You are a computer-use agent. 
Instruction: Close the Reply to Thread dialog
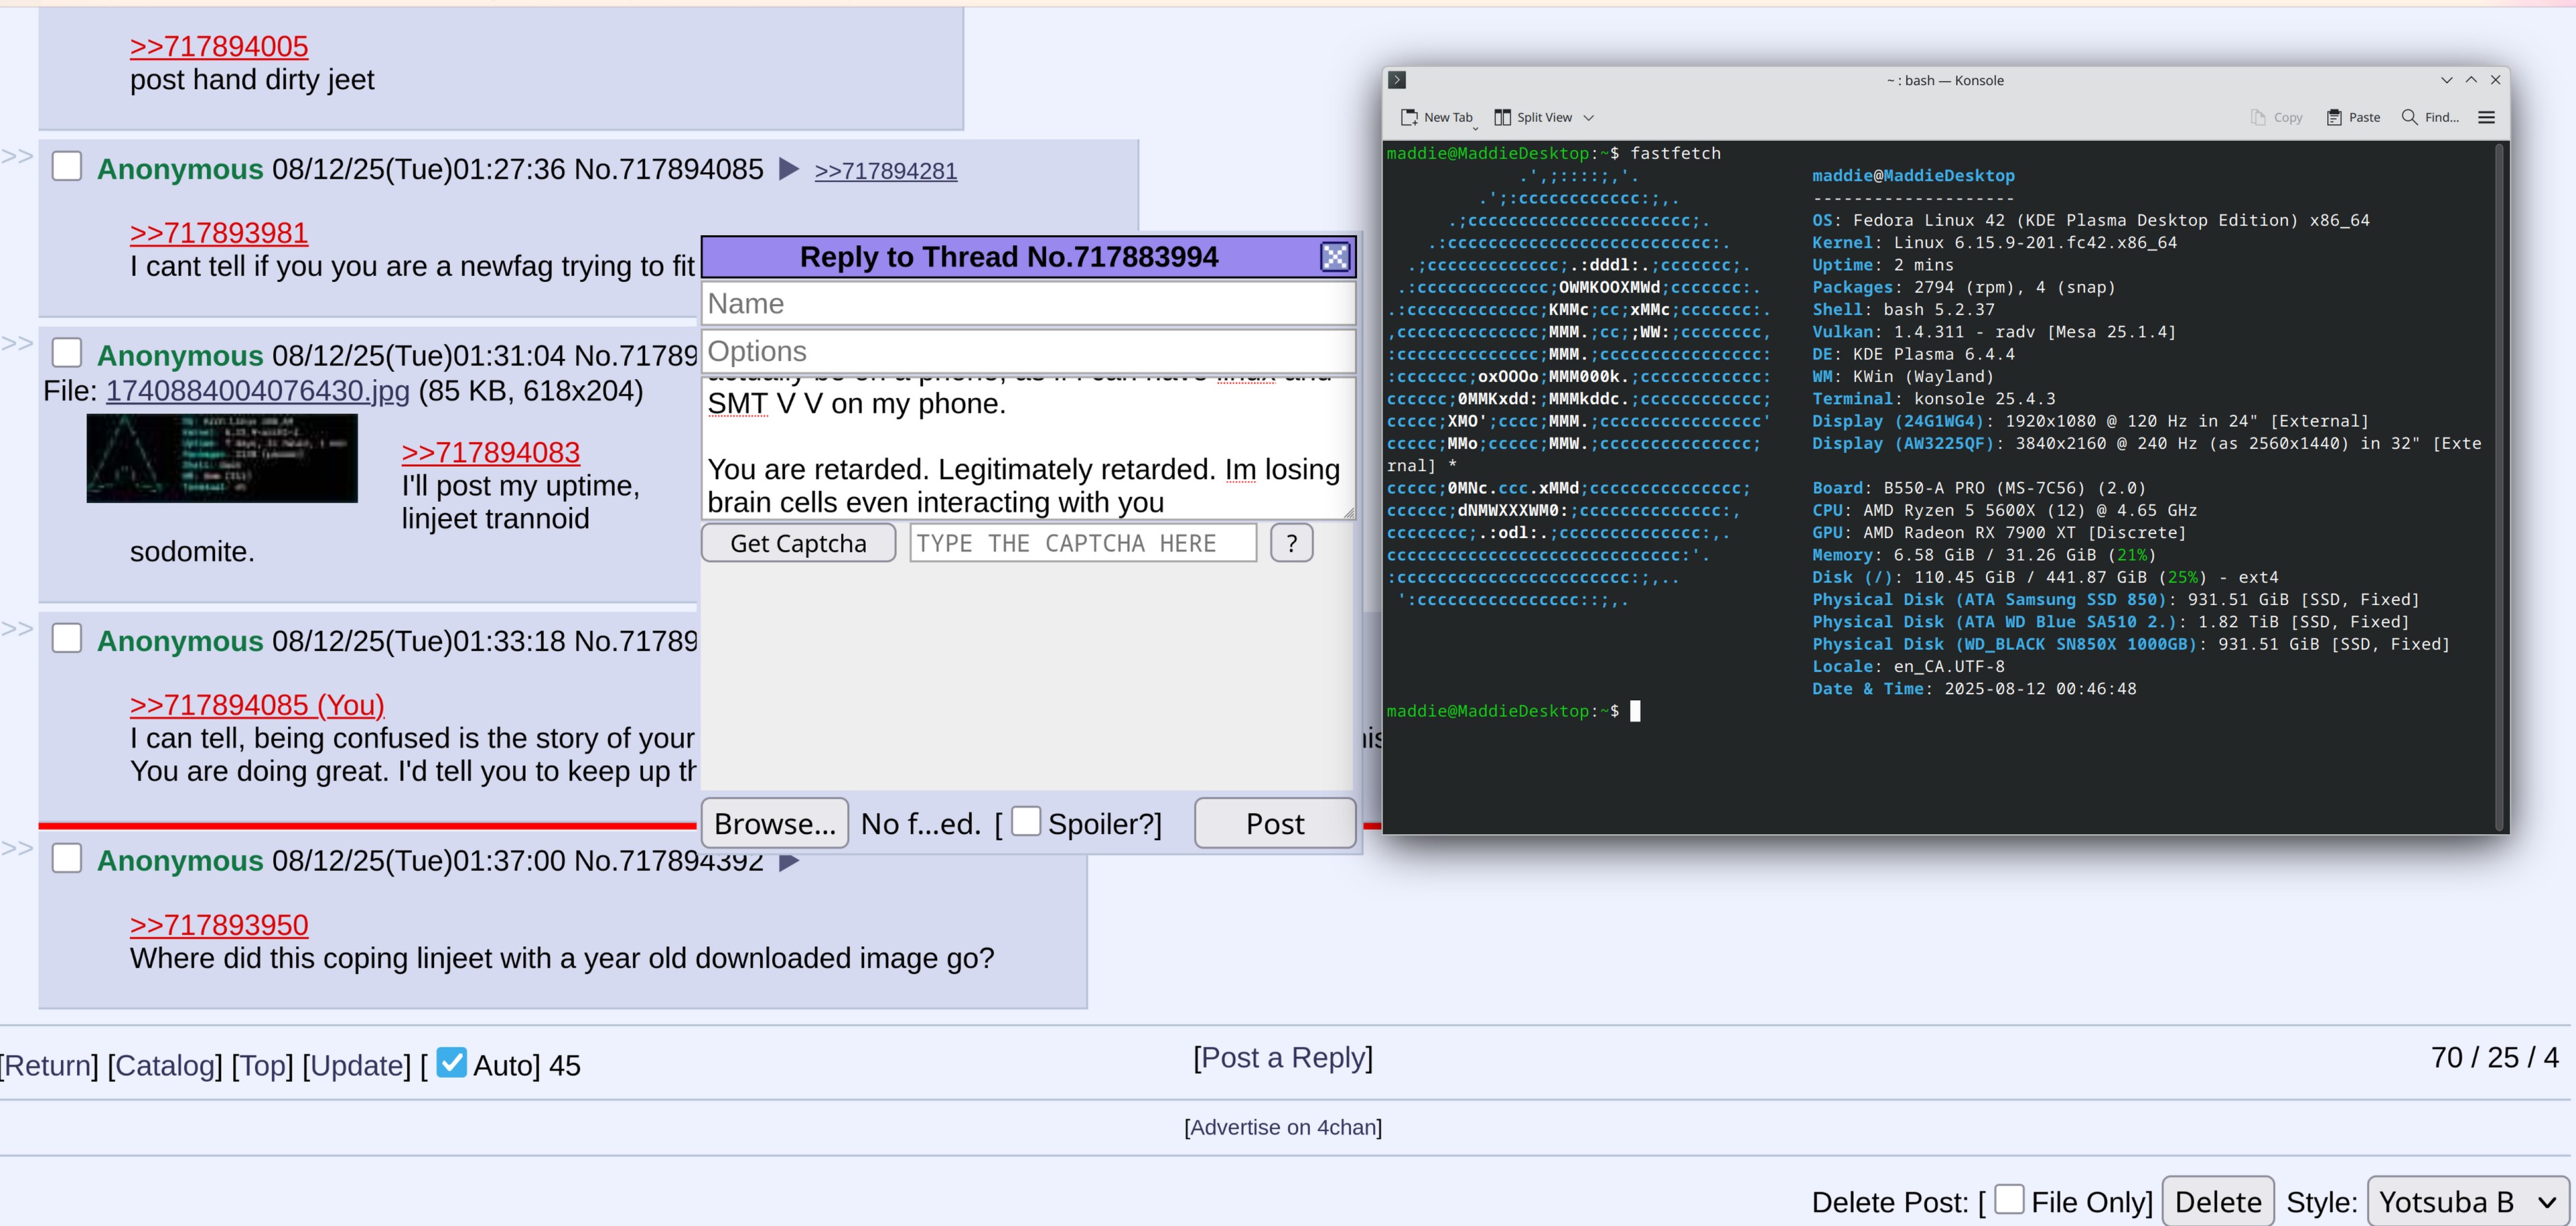coord(1335,257)
